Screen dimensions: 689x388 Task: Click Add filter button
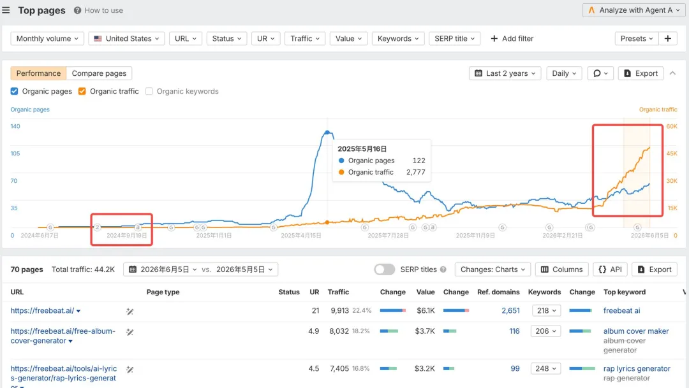(512, 39)
